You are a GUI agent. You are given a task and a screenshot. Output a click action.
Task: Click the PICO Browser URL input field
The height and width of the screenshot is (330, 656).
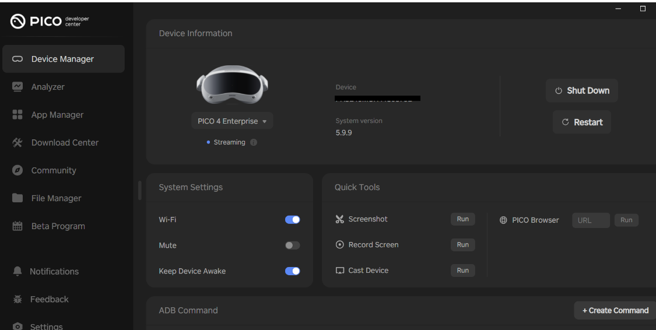point(591,220)
